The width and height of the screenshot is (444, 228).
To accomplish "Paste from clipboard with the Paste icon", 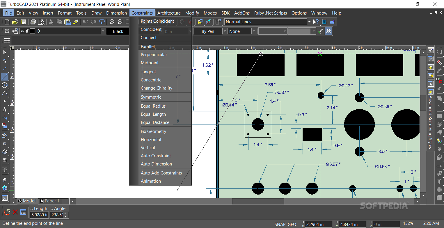I will (x=68, y=22).
